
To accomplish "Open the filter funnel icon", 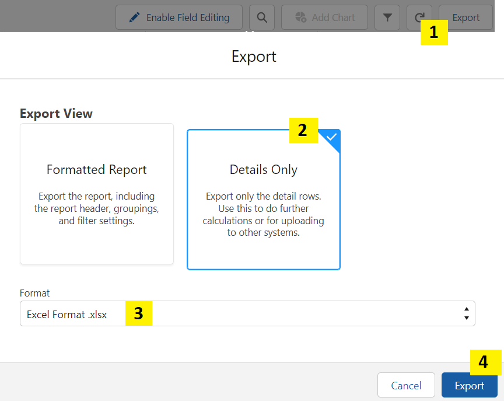I will [x=387, y=18].
